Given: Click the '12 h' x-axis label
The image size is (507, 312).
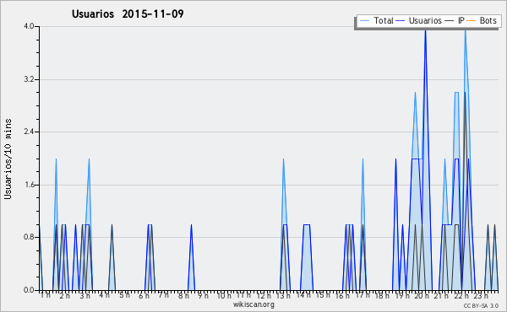Looking at the screenshot, I should click(264, 296).
